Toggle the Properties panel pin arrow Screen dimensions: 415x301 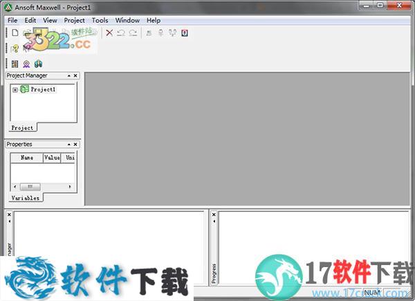pos(68,145)
